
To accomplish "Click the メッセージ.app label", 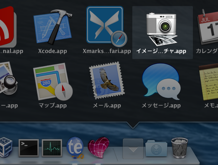I will pos(161,105).
